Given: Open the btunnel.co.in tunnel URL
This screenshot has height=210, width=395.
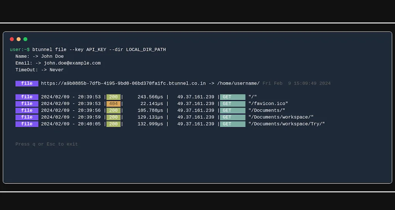Looking at the screenshot, I should pyautogui.click(x=123, y=84).
